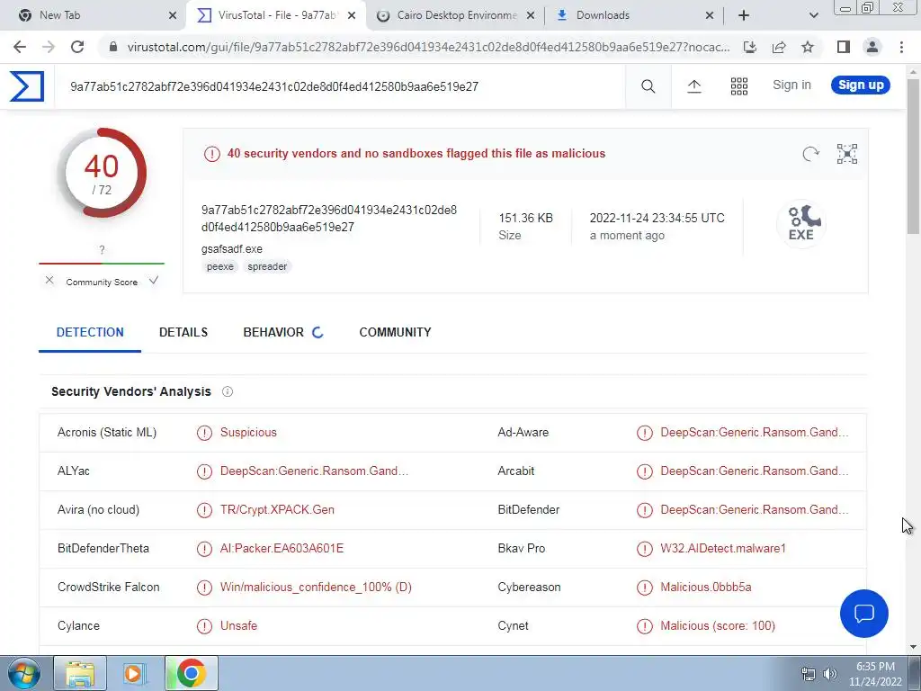921x691 pixels.
Task: Click Win/malicious_confidence_100% (D) text
Action: tap(316, 587)
